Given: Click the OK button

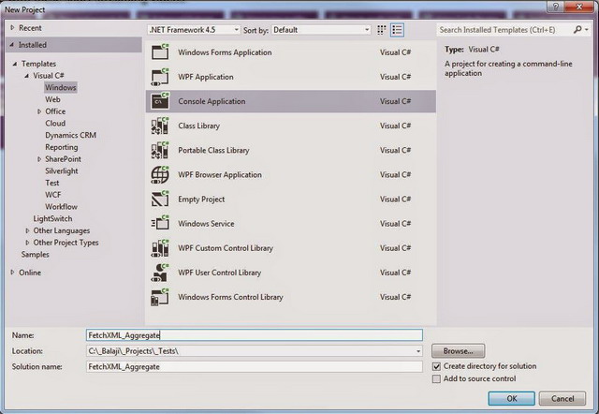Looking at the screenshot, I should 512,398.
